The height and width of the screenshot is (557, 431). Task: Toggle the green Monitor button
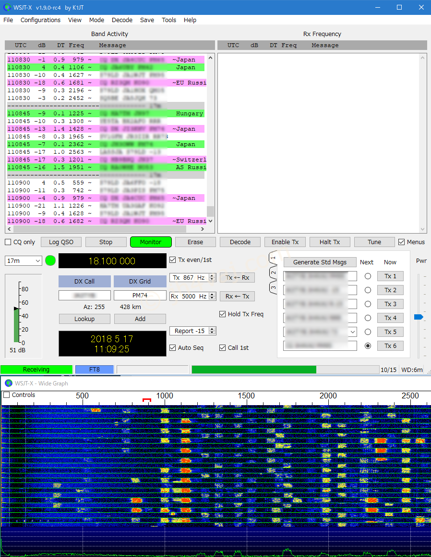tap(151, 242)
